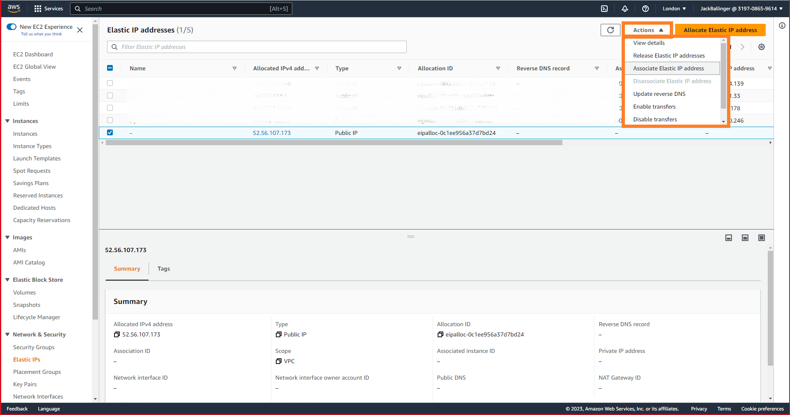Open Cookie preferences in footer
This screenshot has width=790, height=415.
pos(762,409)
